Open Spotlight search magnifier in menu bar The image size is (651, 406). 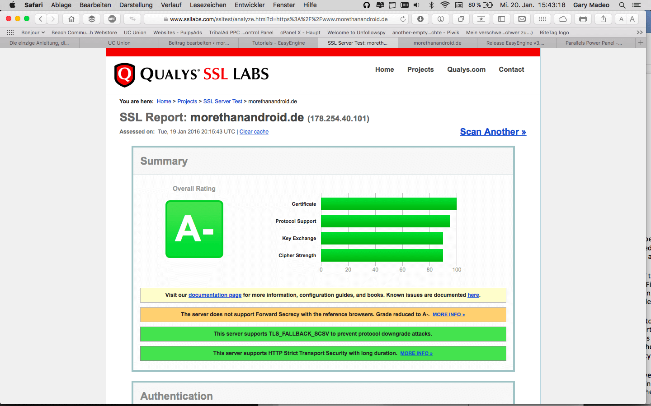pyautogui.click(x=622, y=5)
